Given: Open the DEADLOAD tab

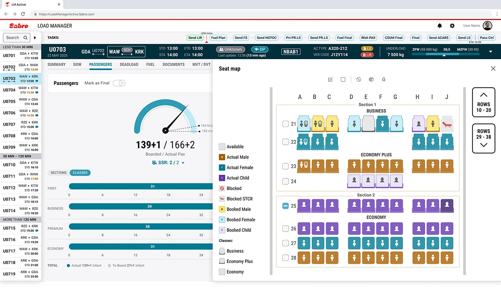Looking at the screenshot, I should tap(129, 65).
